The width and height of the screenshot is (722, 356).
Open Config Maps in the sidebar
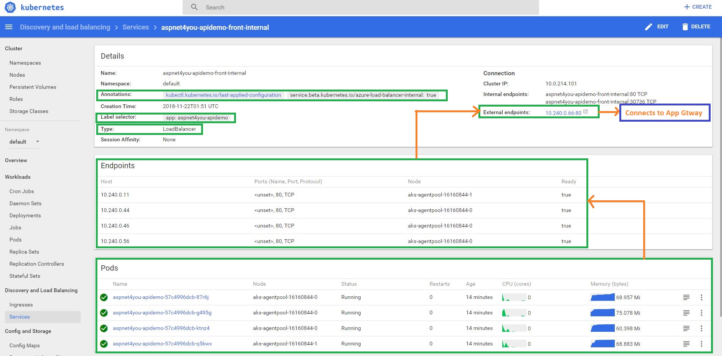pyautogui.click(x=25, y=345)
